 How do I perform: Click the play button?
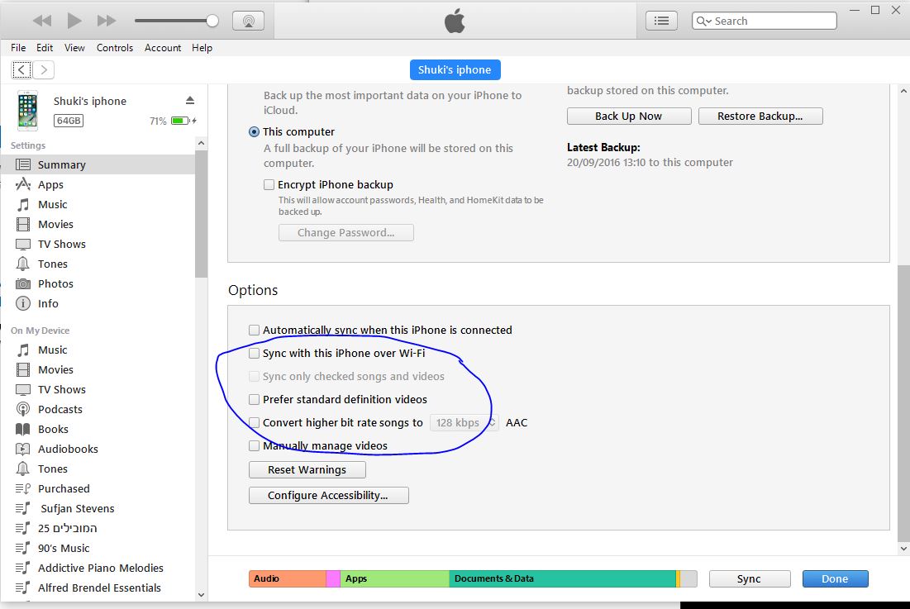pyautogui.click(x=74, y=21)
